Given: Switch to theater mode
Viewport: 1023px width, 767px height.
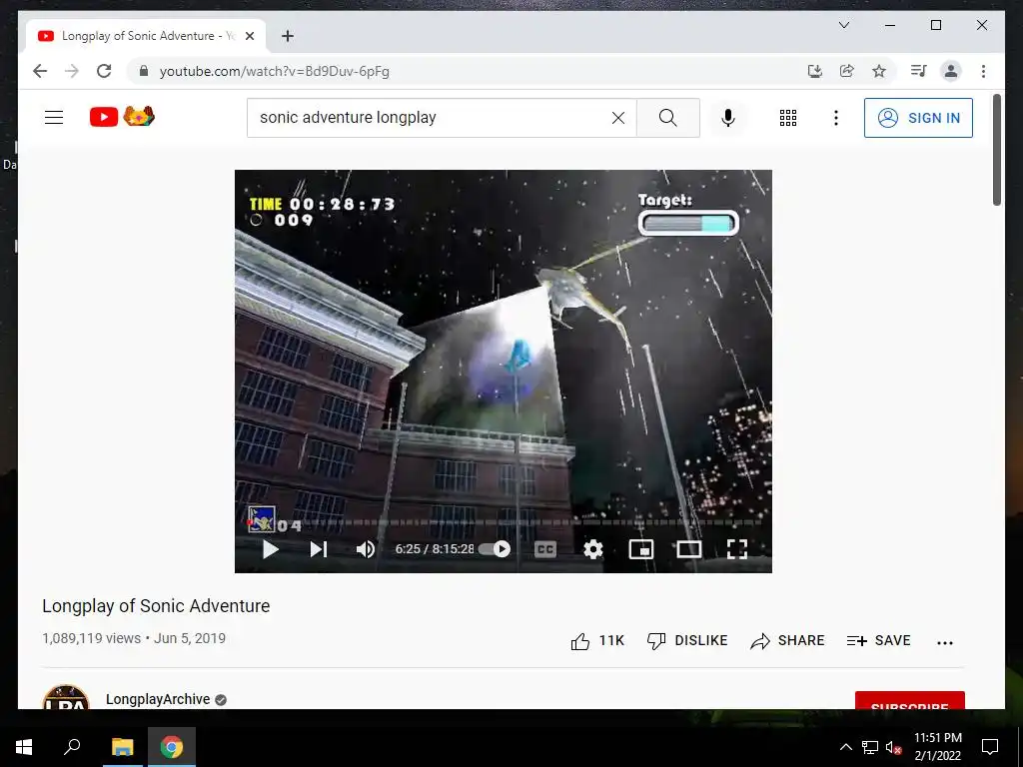Looking at the screenshot, I should tap(689, 549).
